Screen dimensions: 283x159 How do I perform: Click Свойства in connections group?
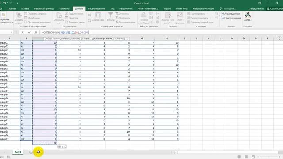pos(72,18)
